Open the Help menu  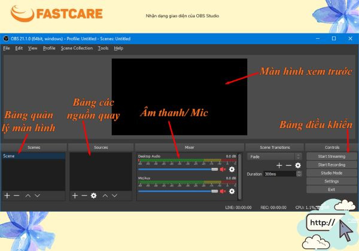coord(118,48)
